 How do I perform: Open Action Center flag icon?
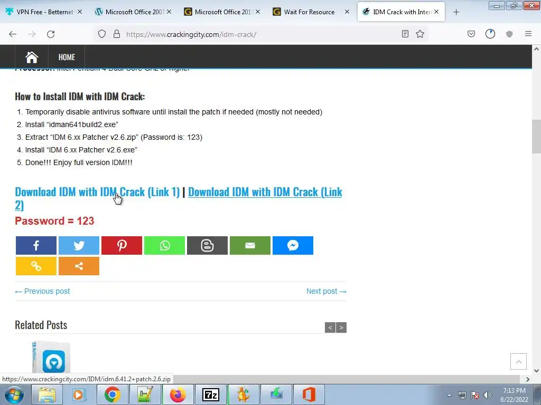[x=475, y=395]
